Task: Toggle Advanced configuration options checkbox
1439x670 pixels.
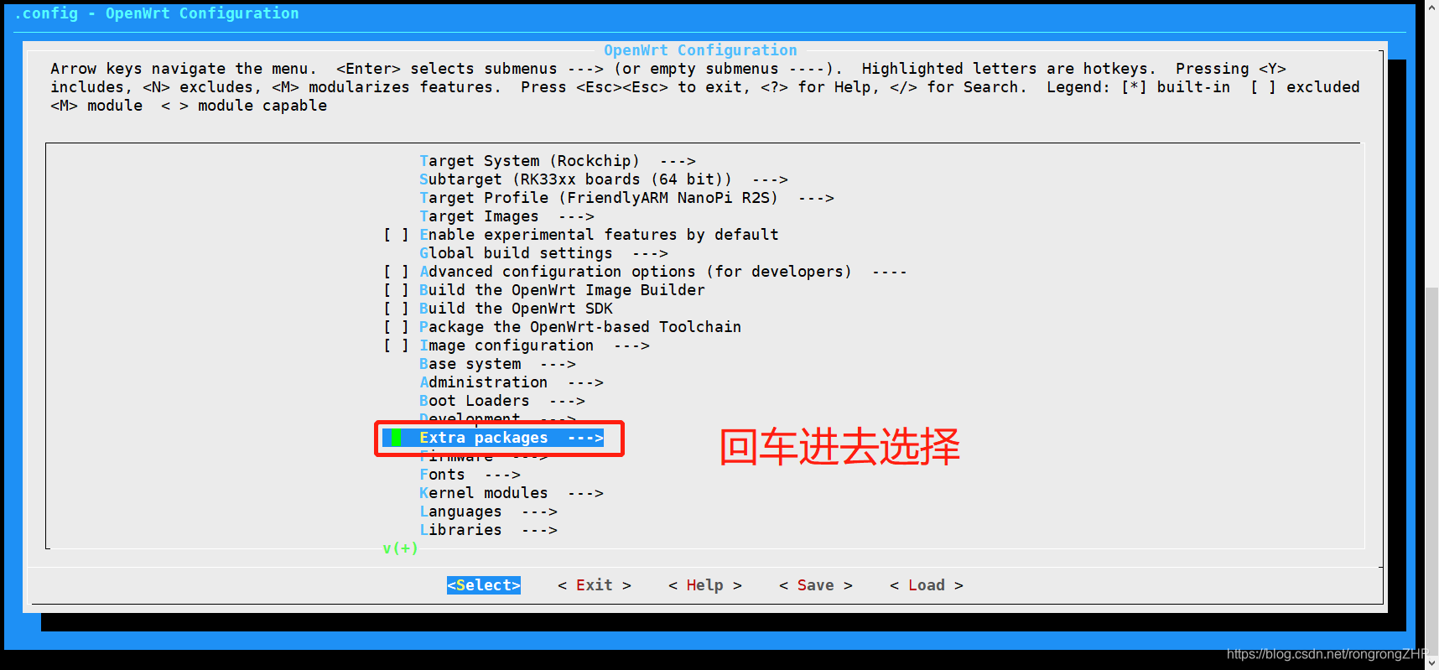Action: tap(396, 272)
